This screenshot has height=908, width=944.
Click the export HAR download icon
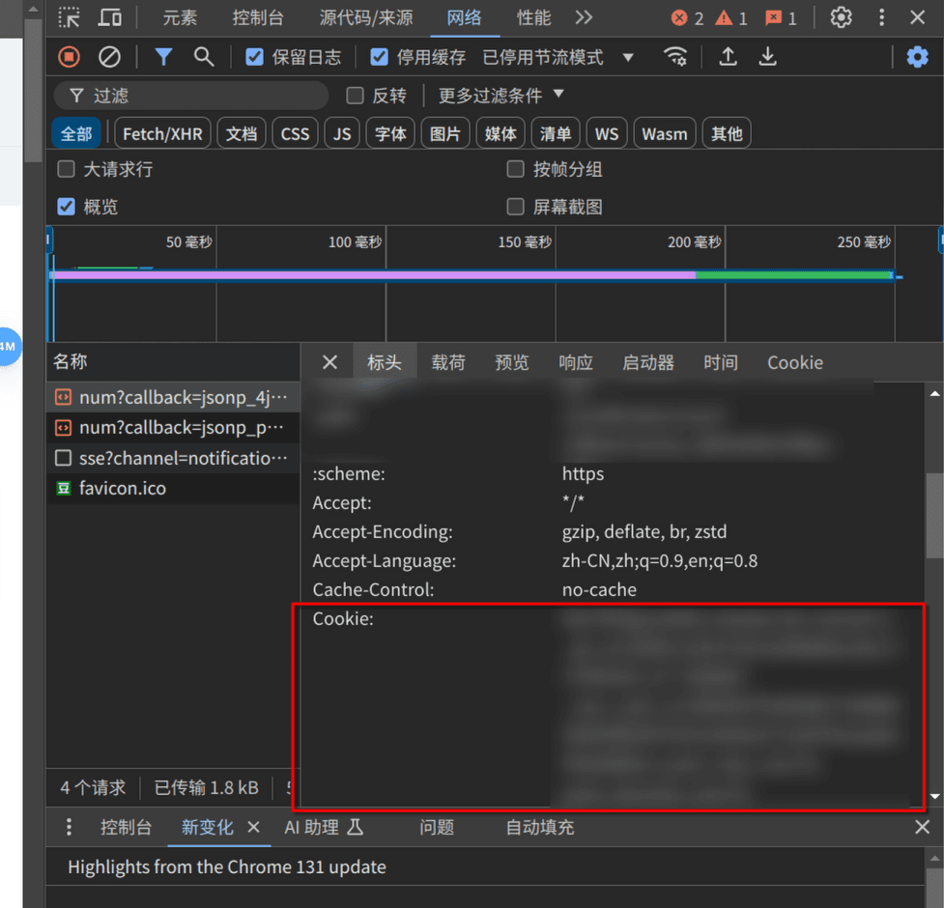click(767, 57)
